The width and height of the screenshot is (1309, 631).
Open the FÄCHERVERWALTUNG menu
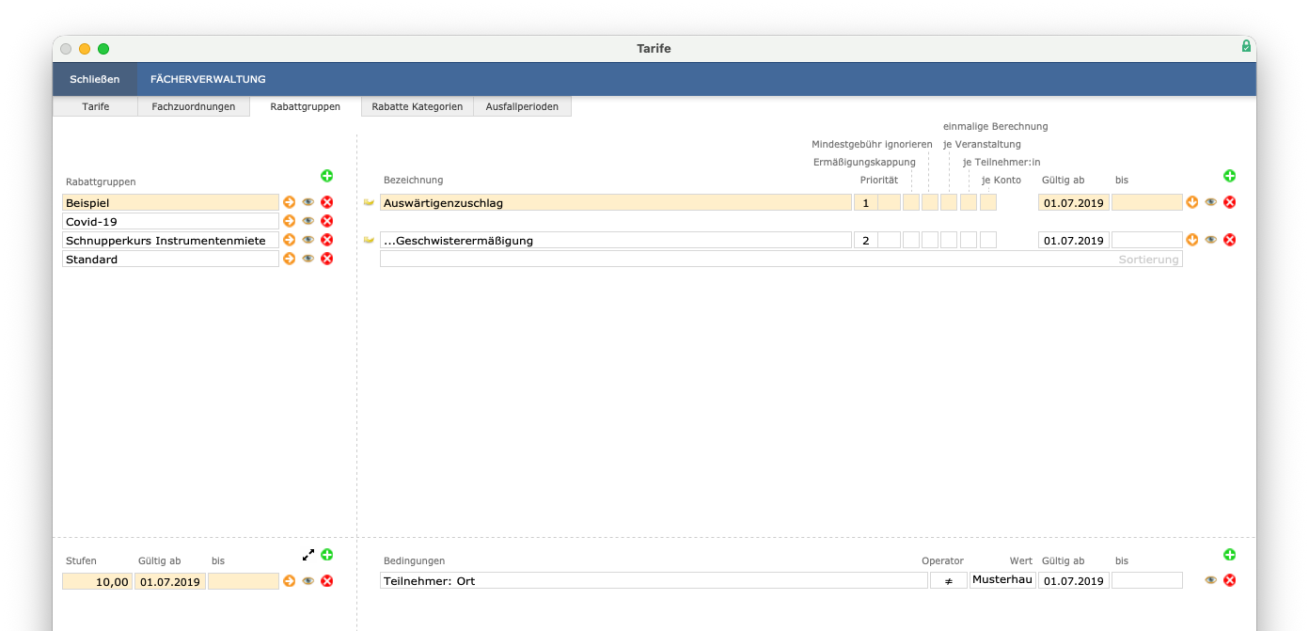click(x=208, y=79)
